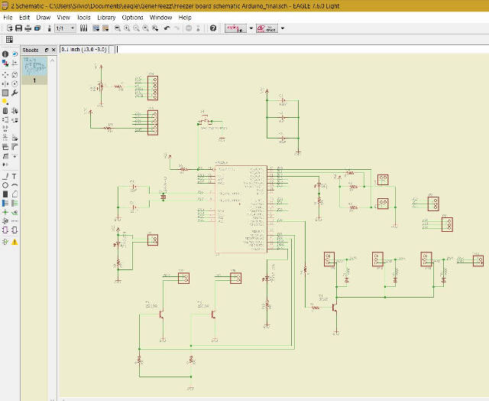Open EAGLE help with the question mark icon
Screen dimensions: 489x401
tap(213, 28)
